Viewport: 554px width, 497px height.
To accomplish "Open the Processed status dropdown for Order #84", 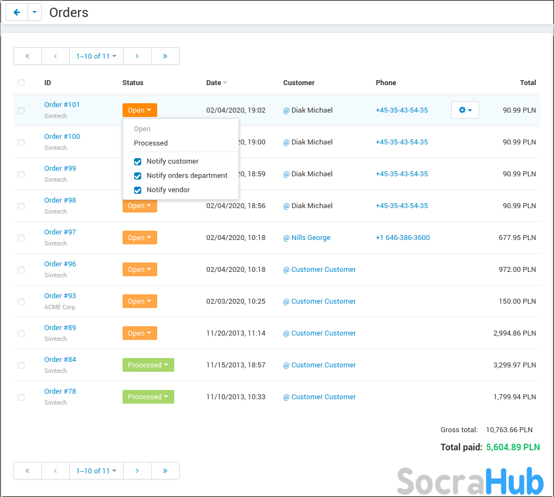I will tap(148, 365).
